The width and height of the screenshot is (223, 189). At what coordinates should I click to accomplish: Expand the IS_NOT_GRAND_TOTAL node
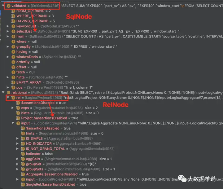[x=17, y=149]
